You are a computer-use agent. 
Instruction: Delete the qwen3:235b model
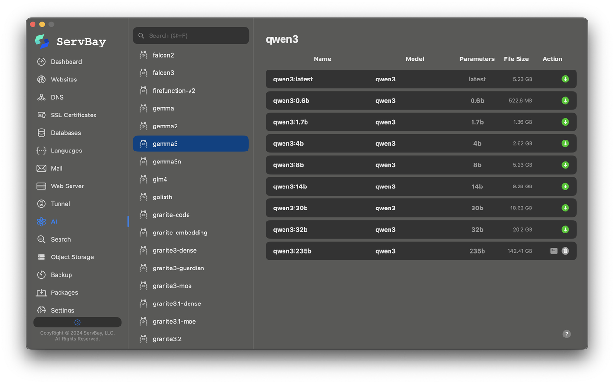[x=565, y=251]
